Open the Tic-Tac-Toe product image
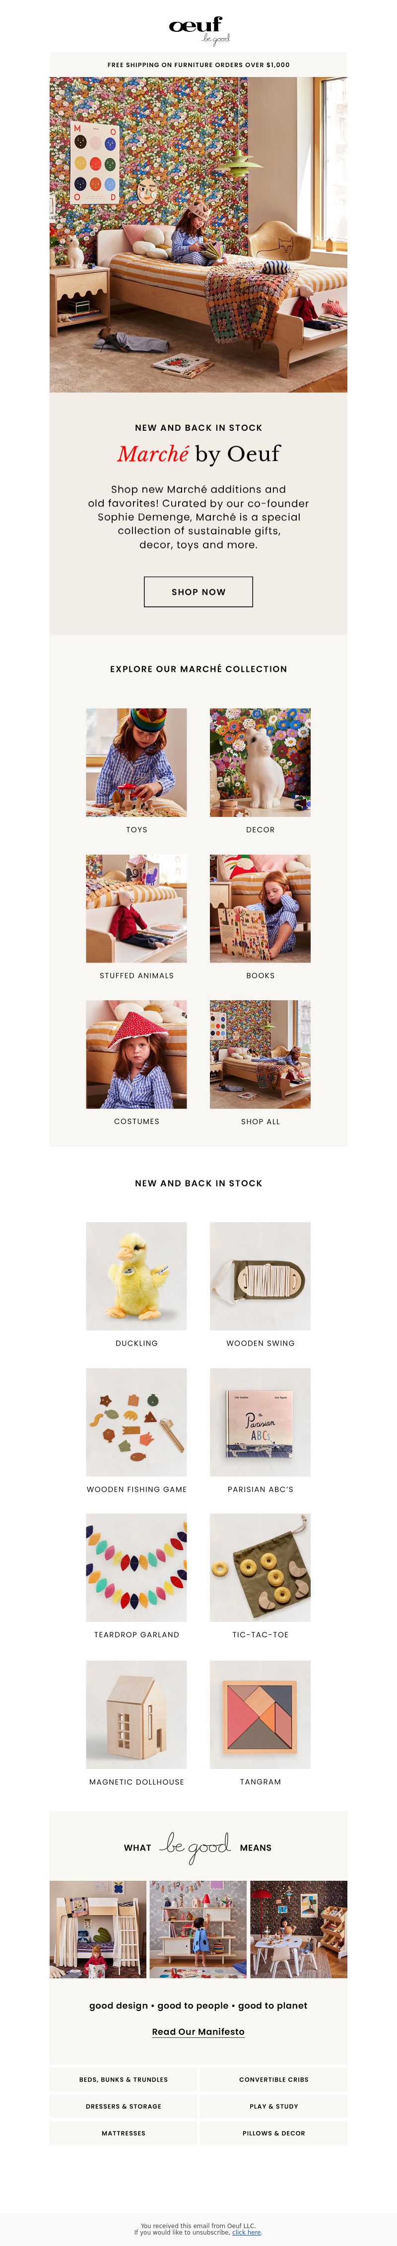This screenshot has width=397, height=2246. click(261, 1568)
